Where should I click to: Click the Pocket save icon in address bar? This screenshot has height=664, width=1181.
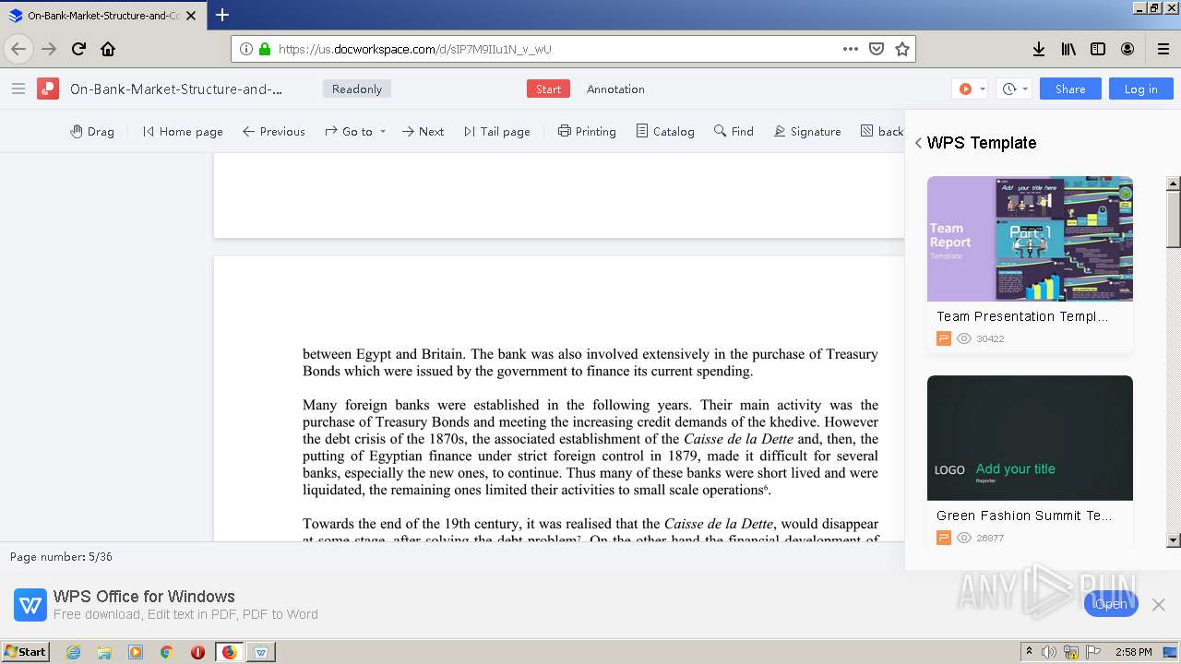click(x=877, y=49)
